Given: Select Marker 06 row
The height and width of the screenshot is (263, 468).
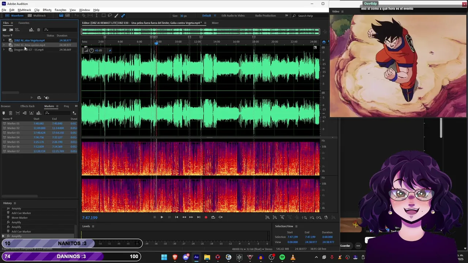Looking at the screenshot, I should click(39, 146).
